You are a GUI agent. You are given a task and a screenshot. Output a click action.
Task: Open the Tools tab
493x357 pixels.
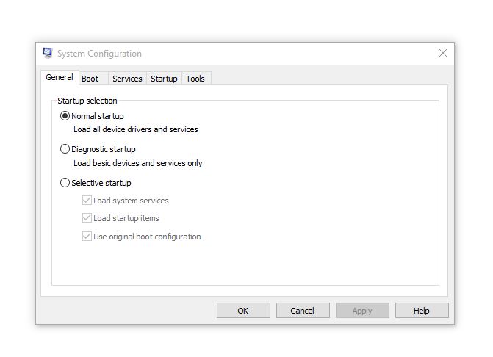(195, 79)
